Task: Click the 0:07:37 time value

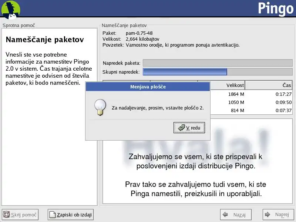Action: click(283, 110)
